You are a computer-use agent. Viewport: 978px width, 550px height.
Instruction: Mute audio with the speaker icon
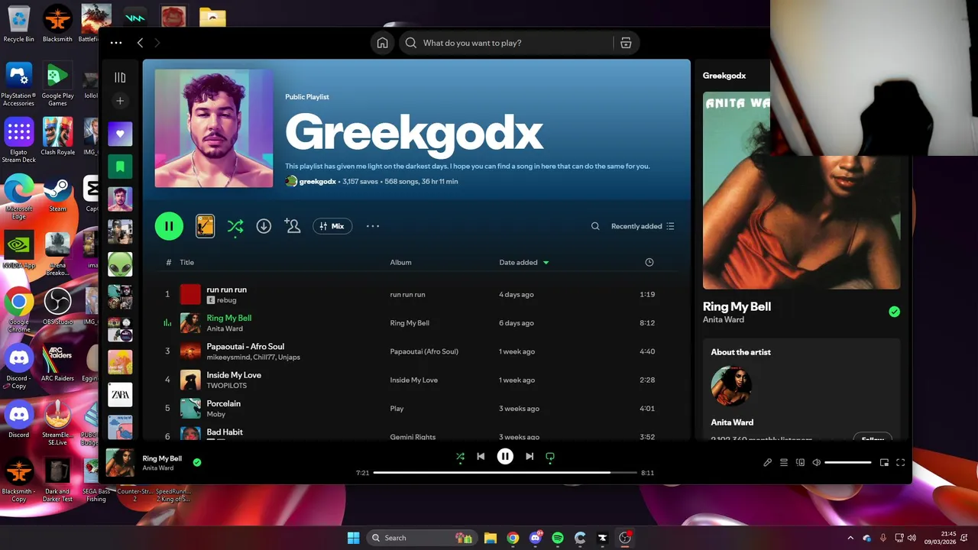(x=817, y=462)
